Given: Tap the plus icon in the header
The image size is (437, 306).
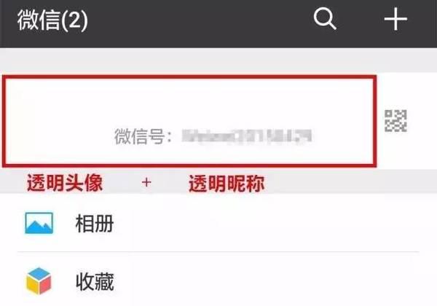Looking at the screenshot, I should click(x=395, y=19).
